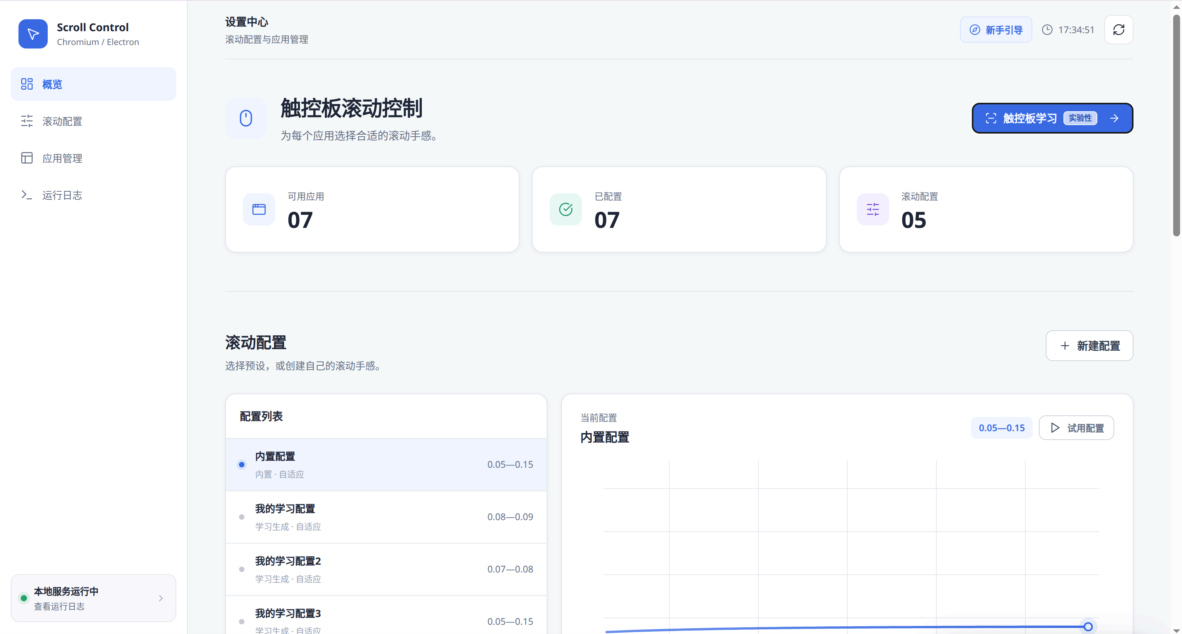Open 查看运行日志 link in sidebar

59,606
